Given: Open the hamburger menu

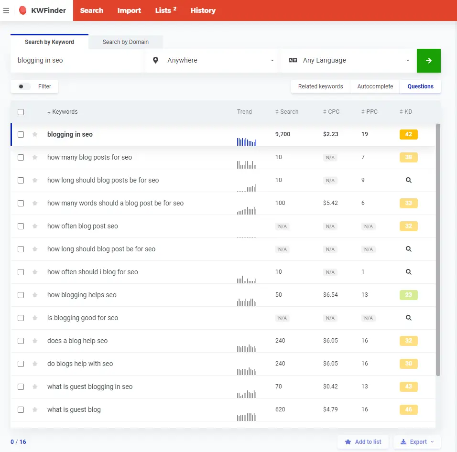Looking at the screenshot, I should coord(6,11).
